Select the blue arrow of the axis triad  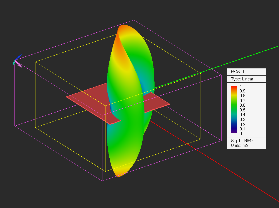(19, 57)
